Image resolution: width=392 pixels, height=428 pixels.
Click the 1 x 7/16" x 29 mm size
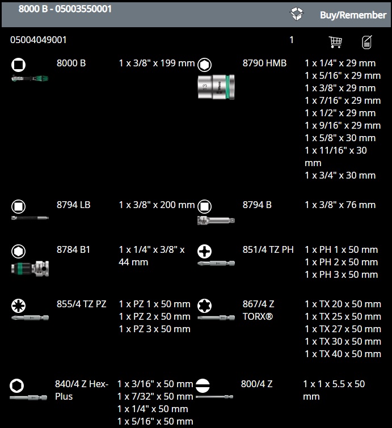pyautogui.click(x=343, y=100)
